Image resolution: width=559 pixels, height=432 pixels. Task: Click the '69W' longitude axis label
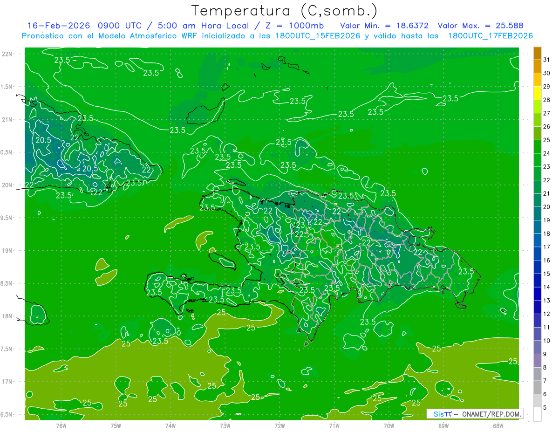coord(443,425)
